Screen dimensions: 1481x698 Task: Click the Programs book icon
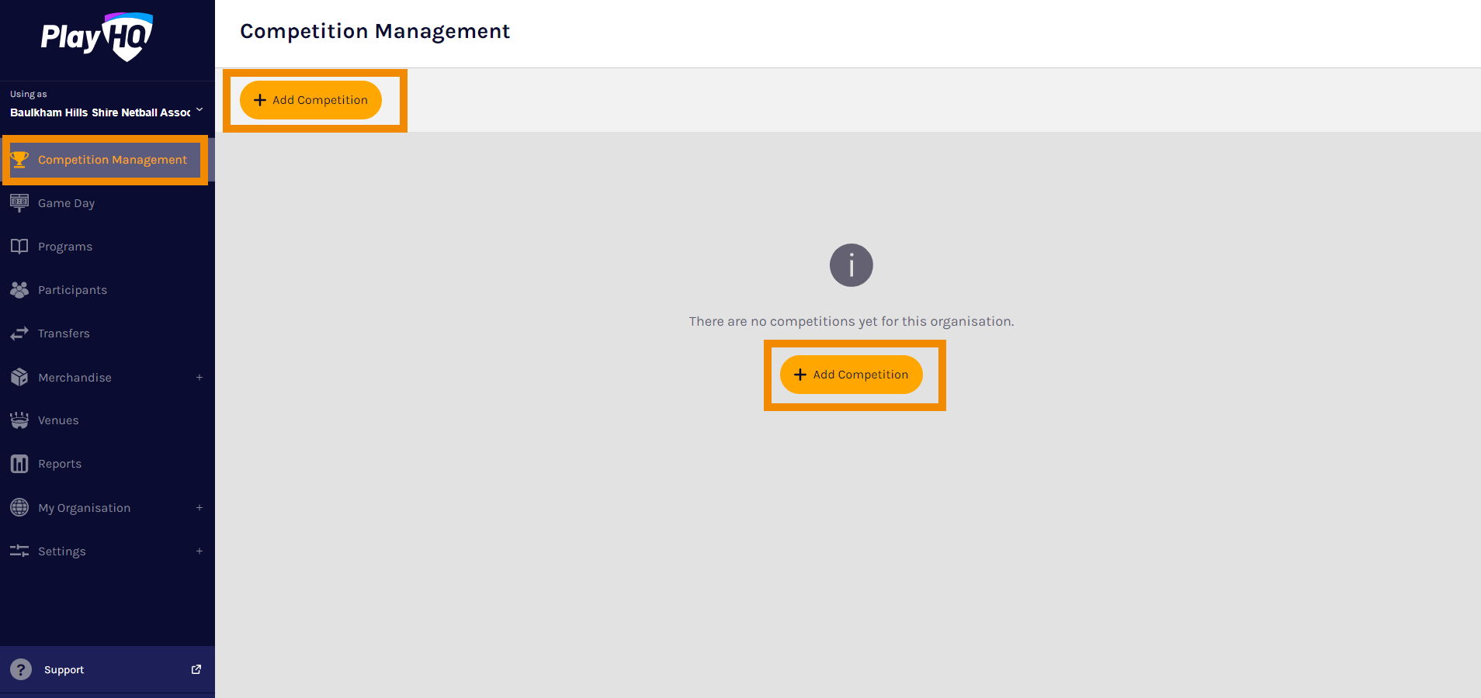pyautogui.click(x=19, y=247)
